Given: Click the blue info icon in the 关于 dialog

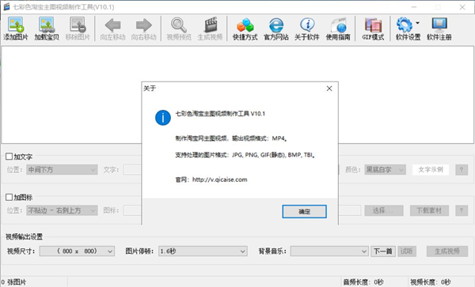Looking at the screenshot, I should click(x=163, y=117).
